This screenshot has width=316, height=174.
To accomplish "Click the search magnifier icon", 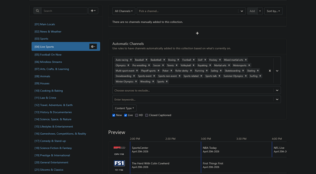I will pyautogui.click(x=38, y=11).
